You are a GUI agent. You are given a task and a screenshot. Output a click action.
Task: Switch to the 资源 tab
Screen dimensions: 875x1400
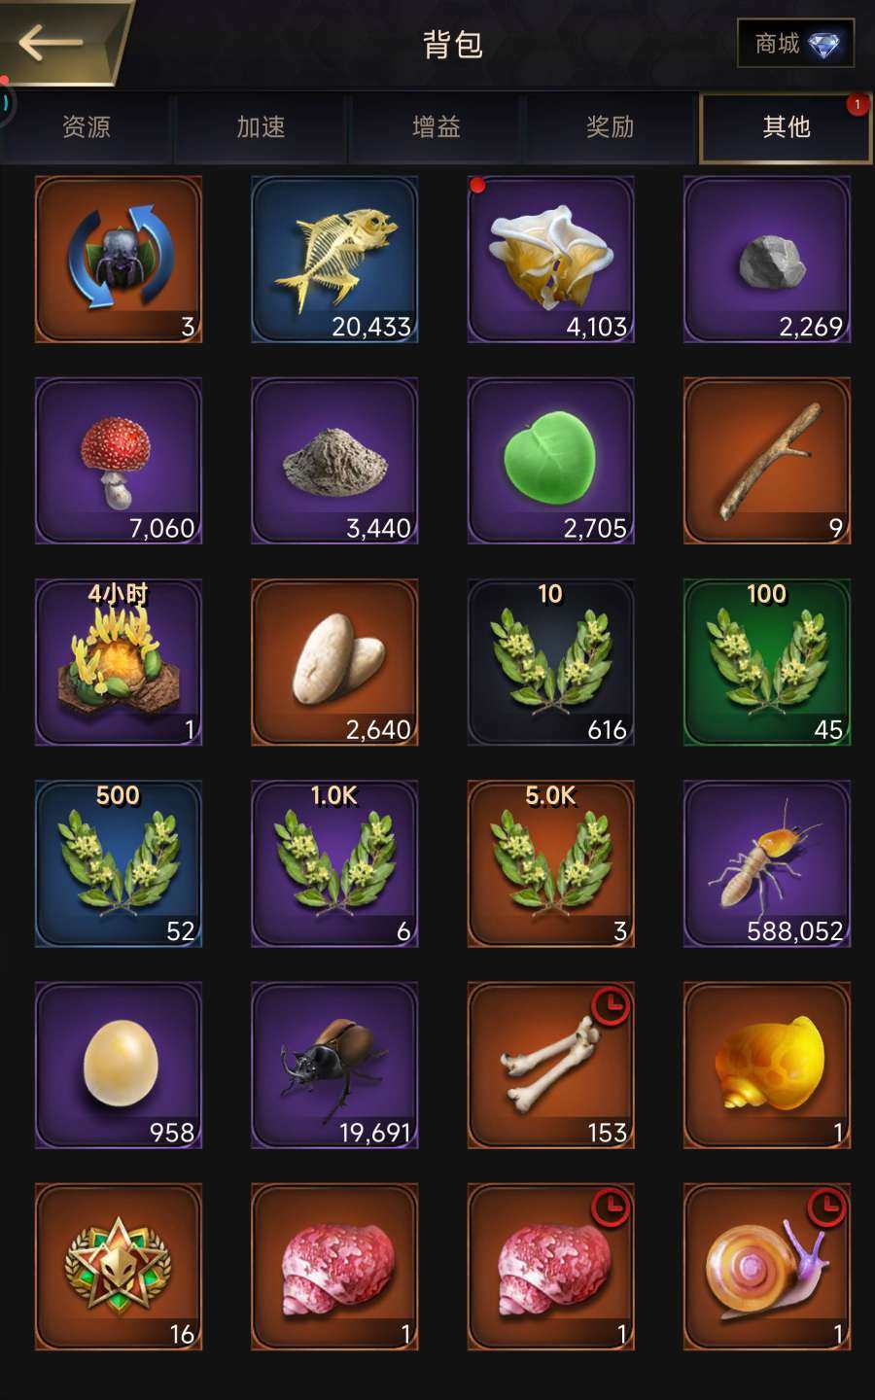(87, 127)
